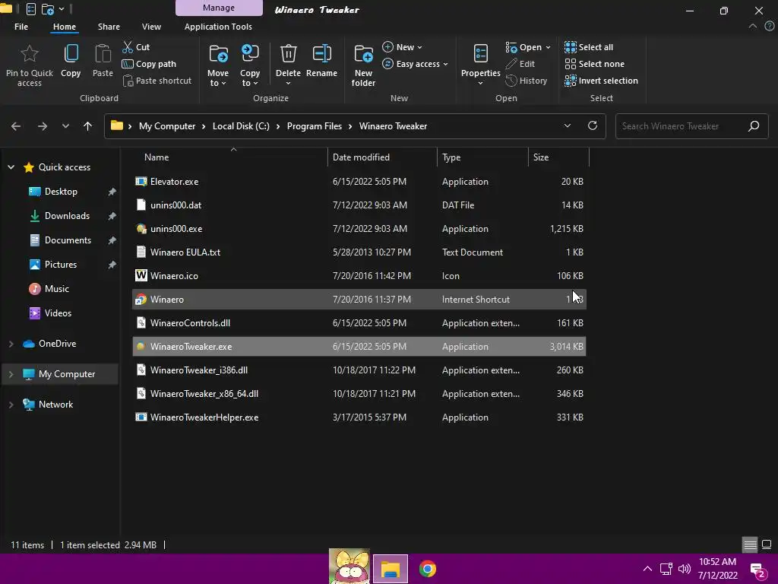This screenshot has height=584, width=778.
Task: Open the notification center icon
Action: point(758,570)
